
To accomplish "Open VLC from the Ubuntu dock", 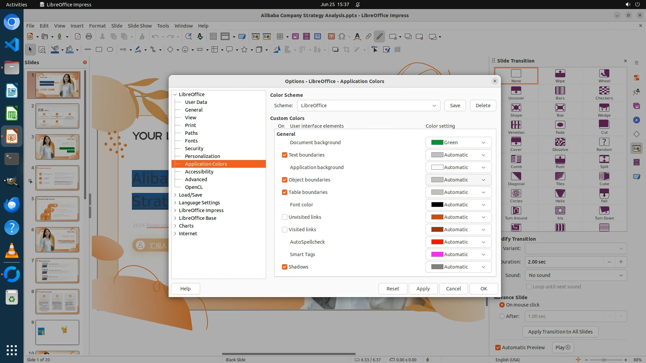I will [x=11, y=250].
